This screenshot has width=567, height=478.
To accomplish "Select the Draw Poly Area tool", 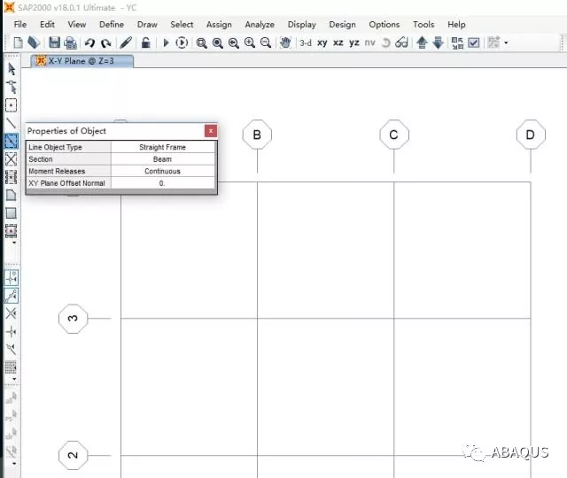I will [11, 195].
